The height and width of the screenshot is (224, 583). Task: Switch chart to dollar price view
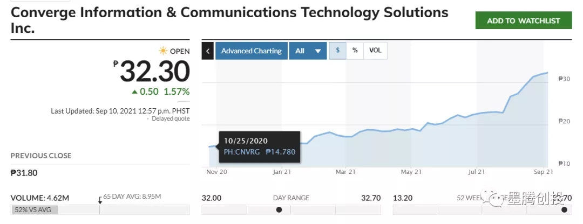point(337,51)
